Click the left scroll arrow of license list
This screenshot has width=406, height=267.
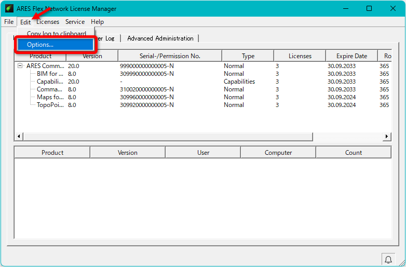(19, 136)
